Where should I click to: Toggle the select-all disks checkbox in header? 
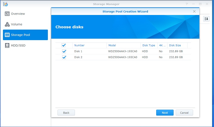(x=64, y=45)
